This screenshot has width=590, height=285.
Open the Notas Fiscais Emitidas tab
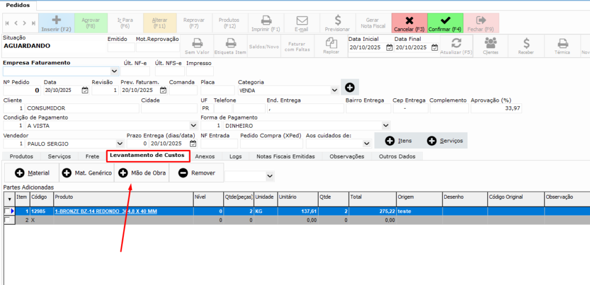tap(285, 156)
